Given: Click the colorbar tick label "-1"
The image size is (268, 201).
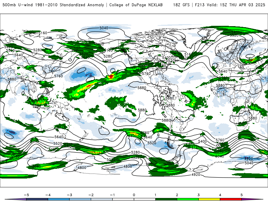Looking at the screenshot, I should tap(112, 195).
